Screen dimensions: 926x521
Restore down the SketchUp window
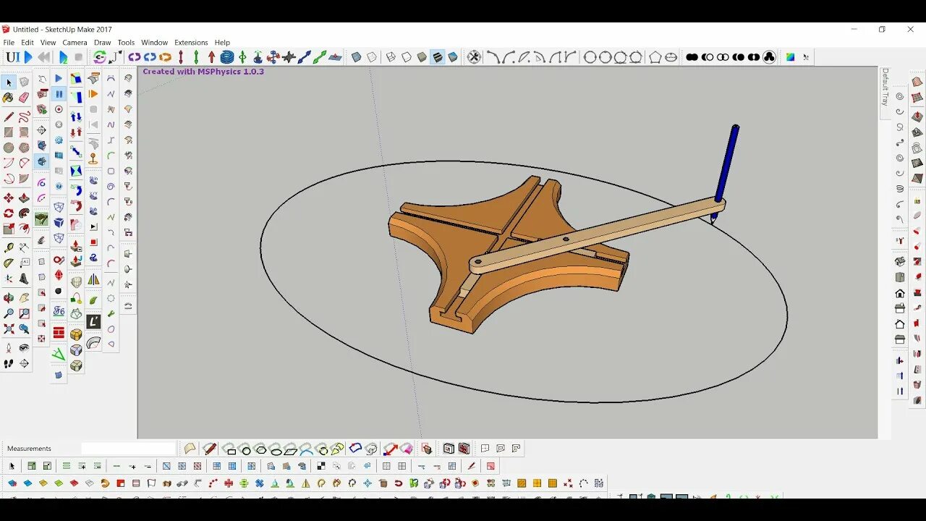click(x=882, y=30)
